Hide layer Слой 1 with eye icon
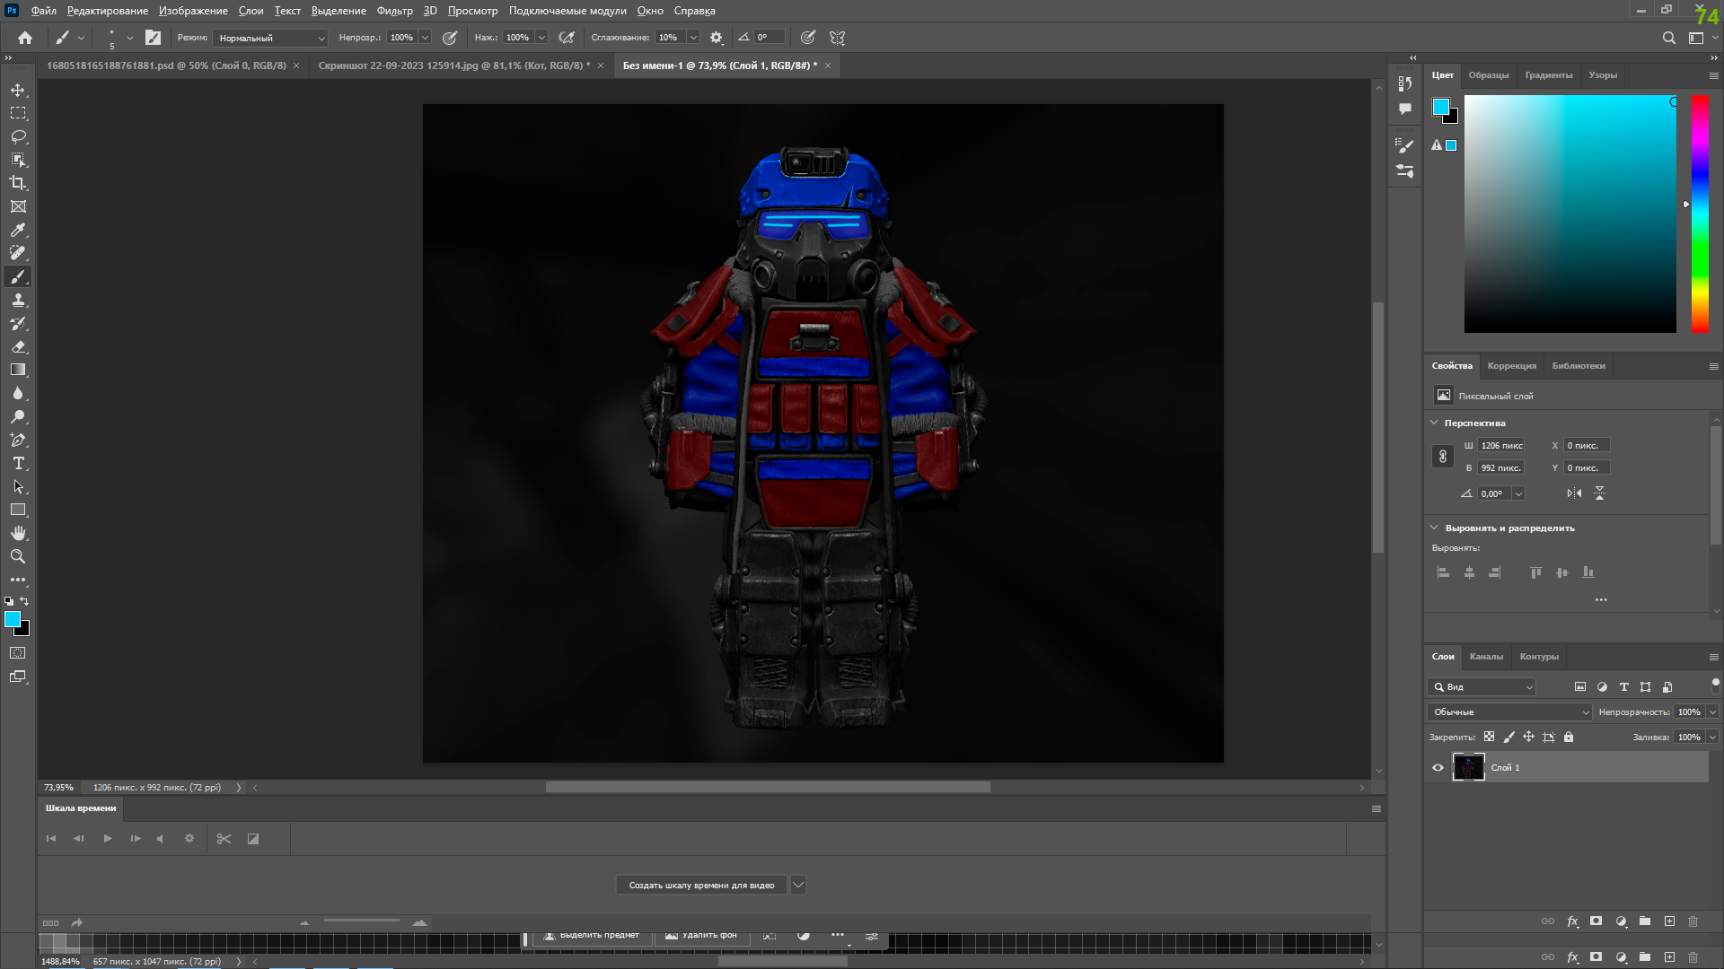1724x969 pixels. (x=1438, y=768)
